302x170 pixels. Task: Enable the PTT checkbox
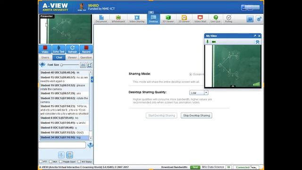(x=41, y=161)
